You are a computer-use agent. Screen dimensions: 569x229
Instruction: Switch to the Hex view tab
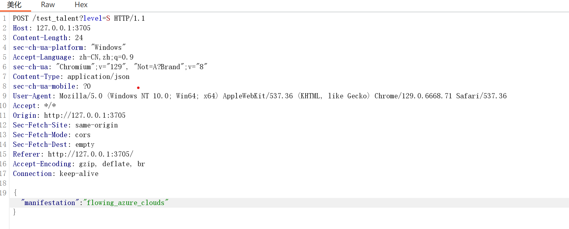point(81,5)
